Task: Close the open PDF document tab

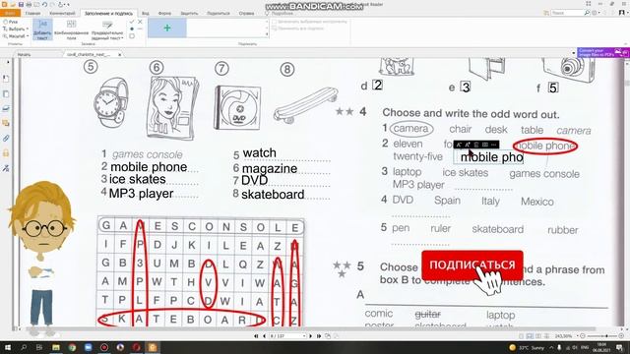Action: pyautogui.click(x=120, y=54)
